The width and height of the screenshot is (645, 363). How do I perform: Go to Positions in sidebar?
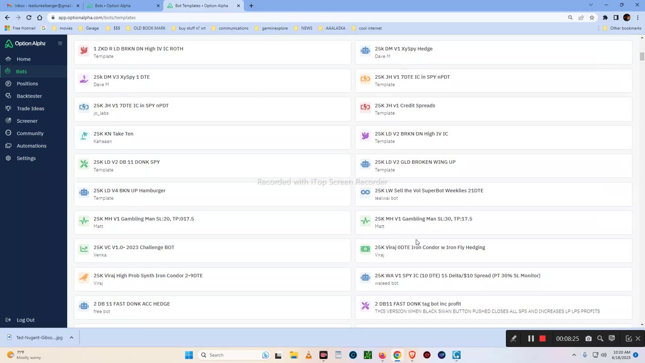tap(27, 84)
